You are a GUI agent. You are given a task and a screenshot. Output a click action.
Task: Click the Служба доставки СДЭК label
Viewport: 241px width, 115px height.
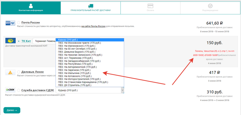tap(38, 90)
